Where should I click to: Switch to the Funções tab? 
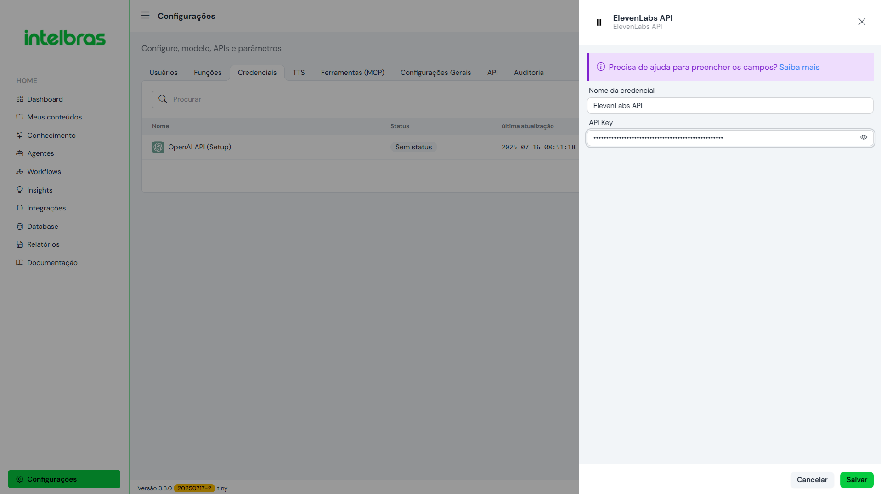208,72
